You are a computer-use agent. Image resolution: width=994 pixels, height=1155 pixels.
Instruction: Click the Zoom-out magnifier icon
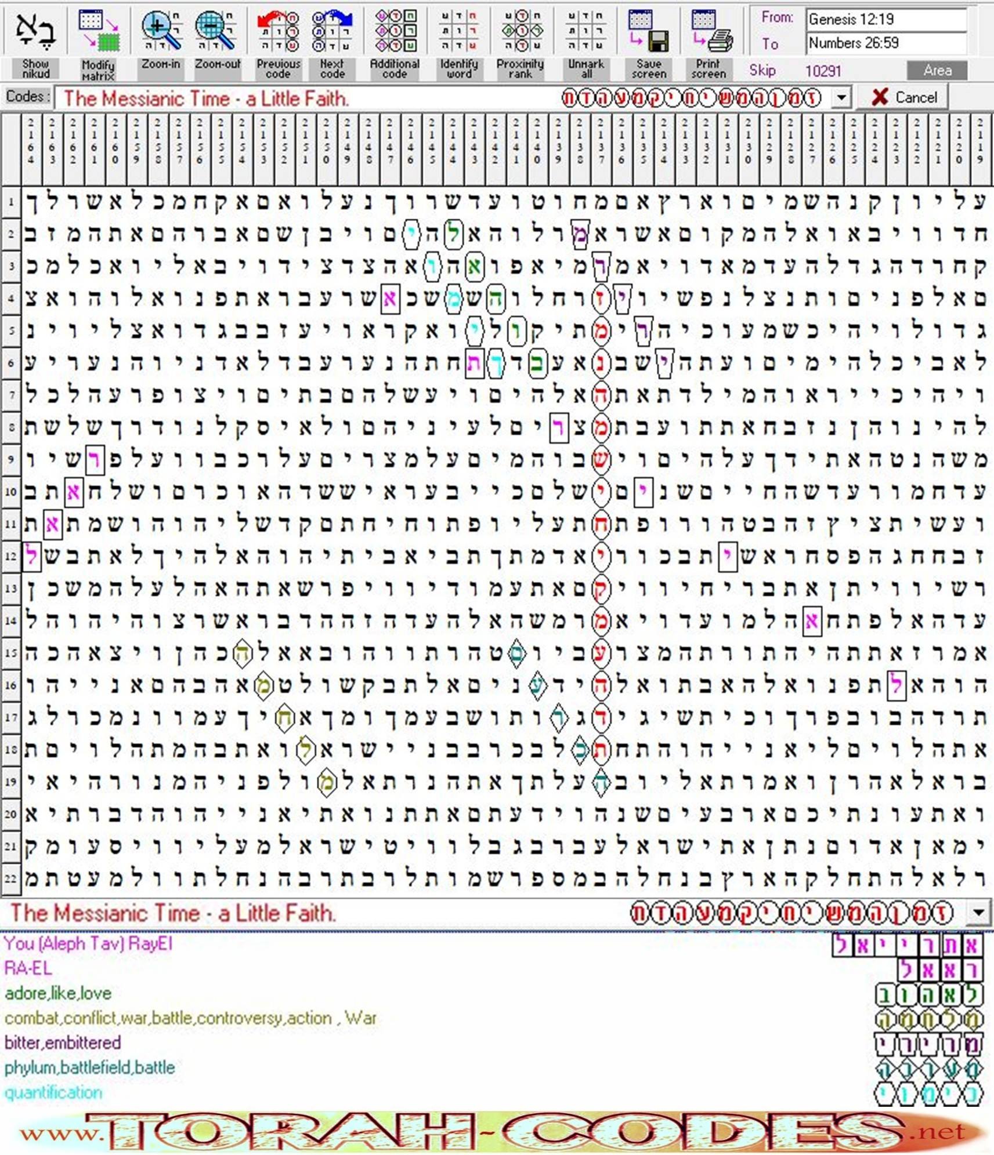point(217,32)
